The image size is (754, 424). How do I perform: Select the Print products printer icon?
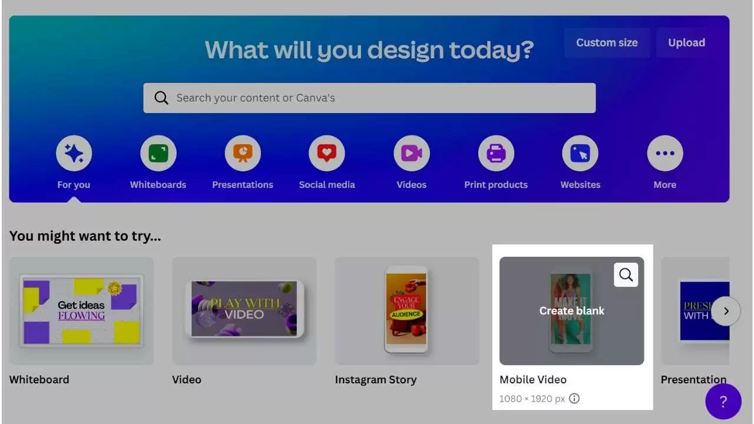tap(496, 154)
